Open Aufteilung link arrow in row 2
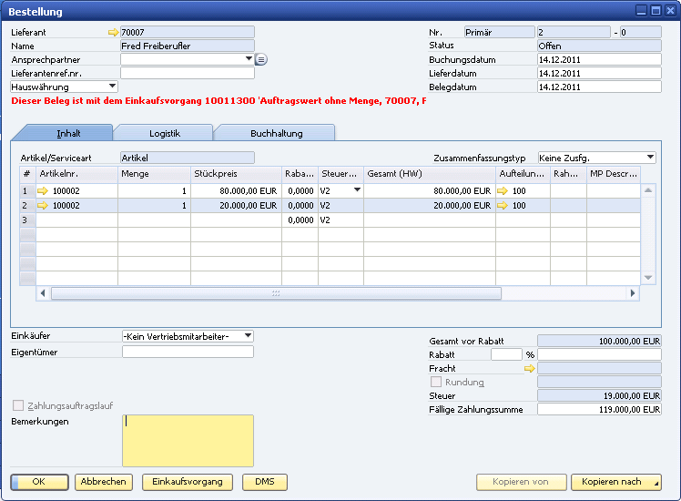 point(503,206)
